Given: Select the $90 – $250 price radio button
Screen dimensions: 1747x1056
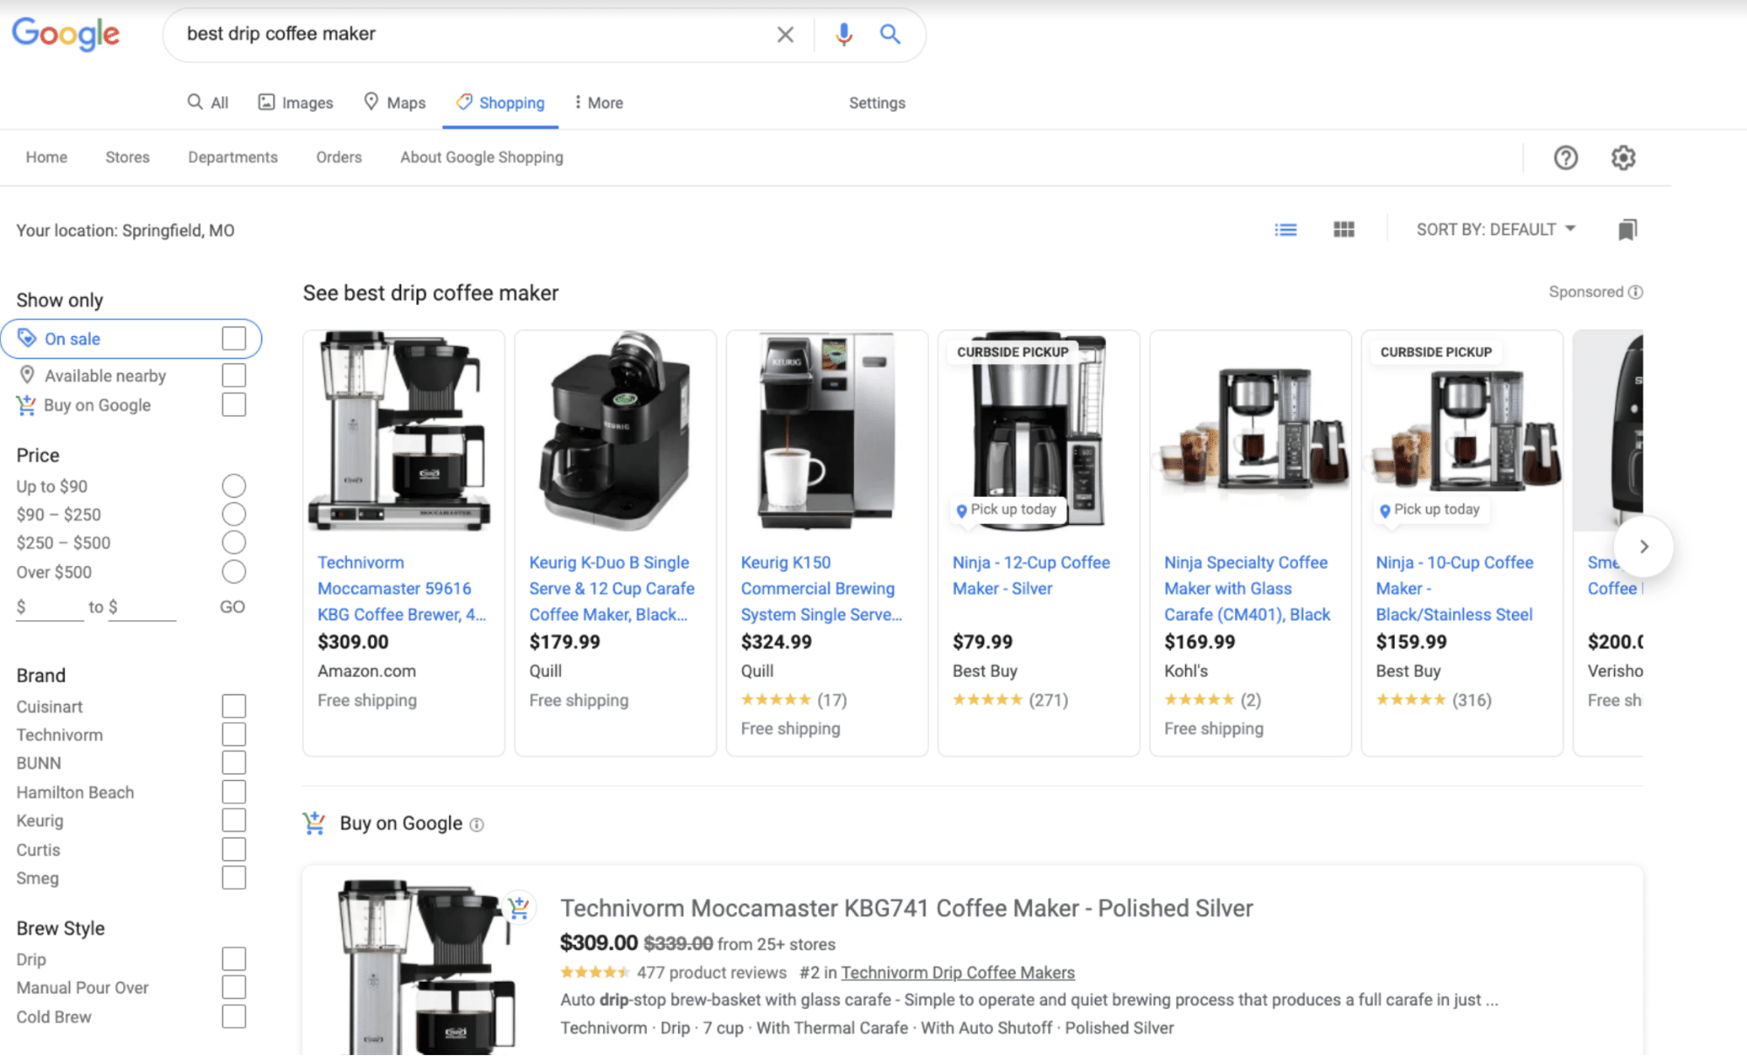Looking at the screenshot, I should [233, 514].
